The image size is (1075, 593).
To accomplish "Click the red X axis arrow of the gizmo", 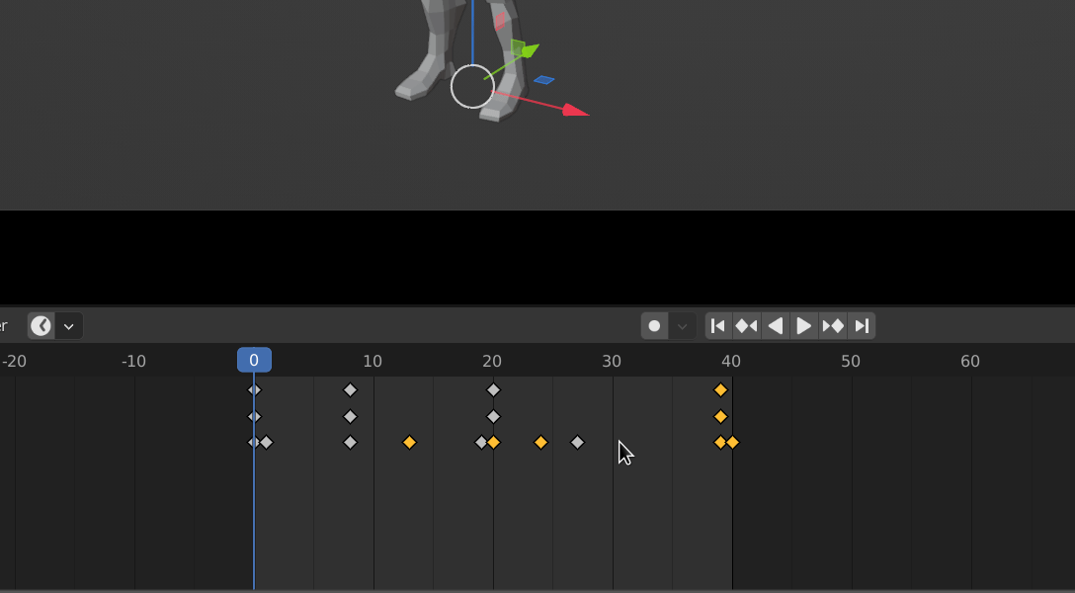I will click(x=574, y=110).
